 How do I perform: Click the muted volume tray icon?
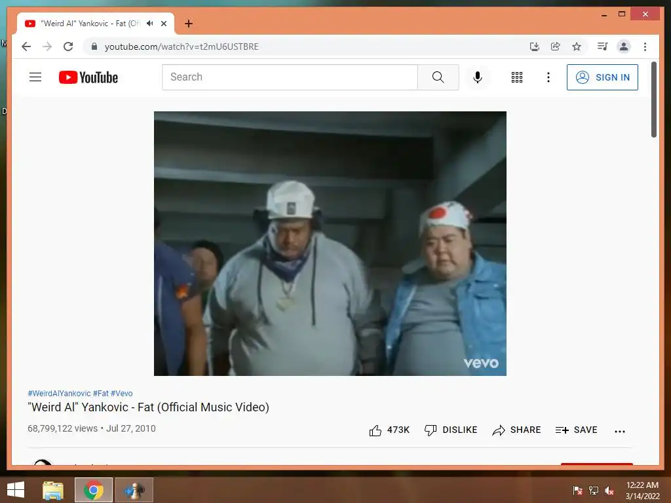[x=609, y=490]
